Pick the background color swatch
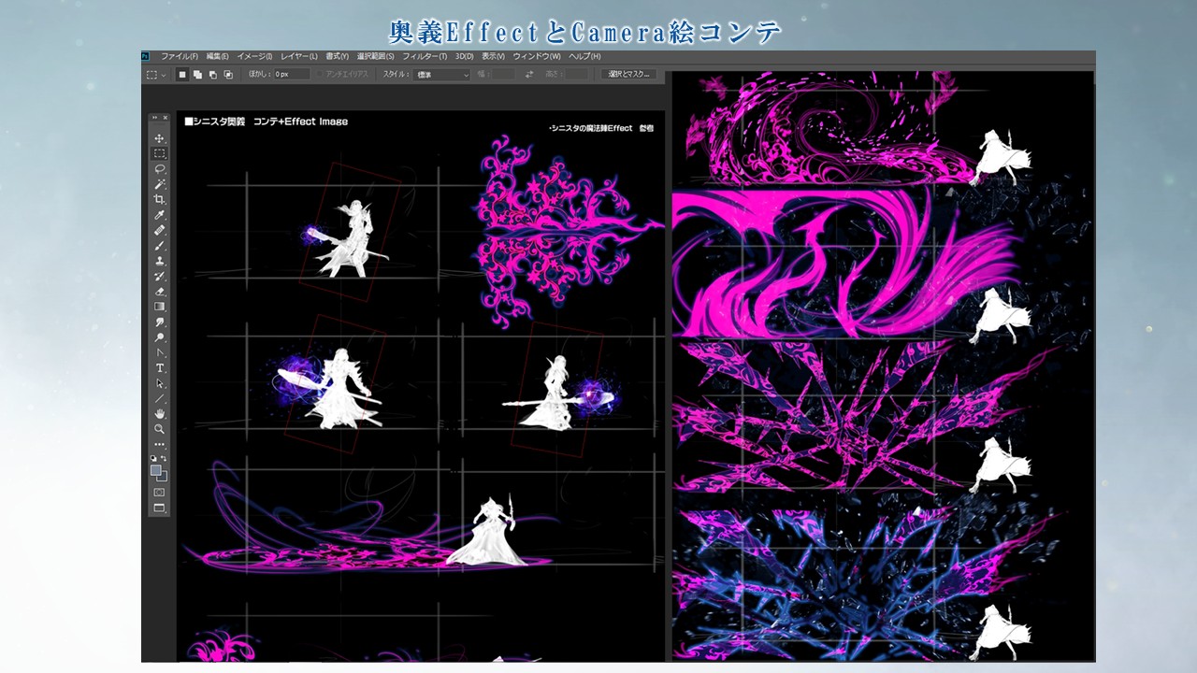The image size is (1197, 673). point(163,476)
